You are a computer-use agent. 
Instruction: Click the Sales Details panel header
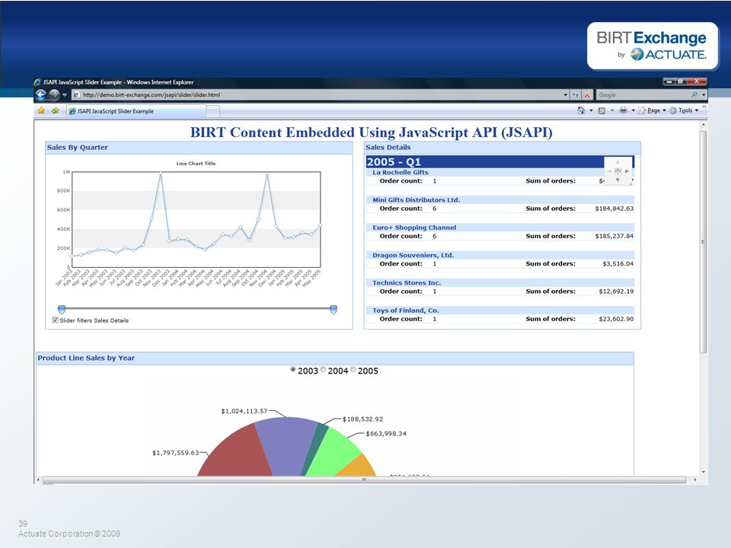click(502, 148)
